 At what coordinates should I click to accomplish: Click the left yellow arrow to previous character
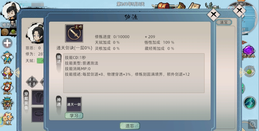tap(17, 72)
